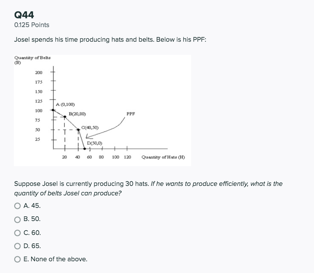
Task: Click the PPF graph image
Action: pos(102,110)
